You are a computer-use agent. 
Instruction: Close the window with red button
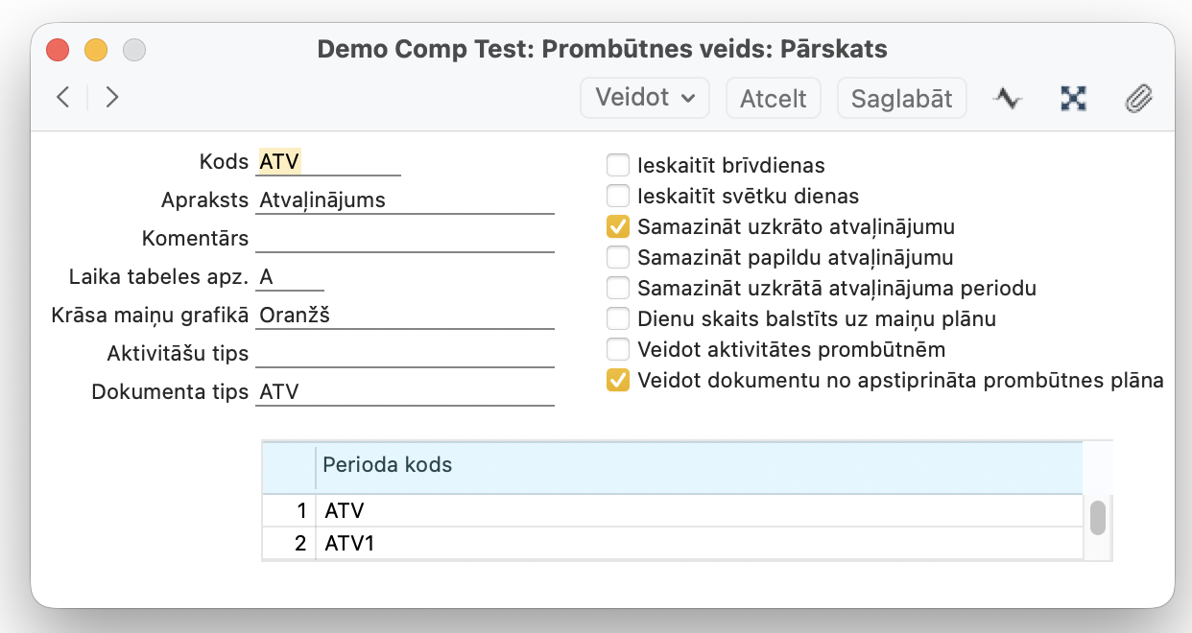pos(58,49)
